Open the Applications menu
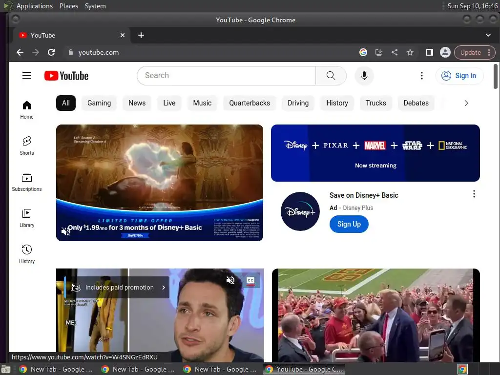Screen dimensions: 500x375 [x=35, y=6]
